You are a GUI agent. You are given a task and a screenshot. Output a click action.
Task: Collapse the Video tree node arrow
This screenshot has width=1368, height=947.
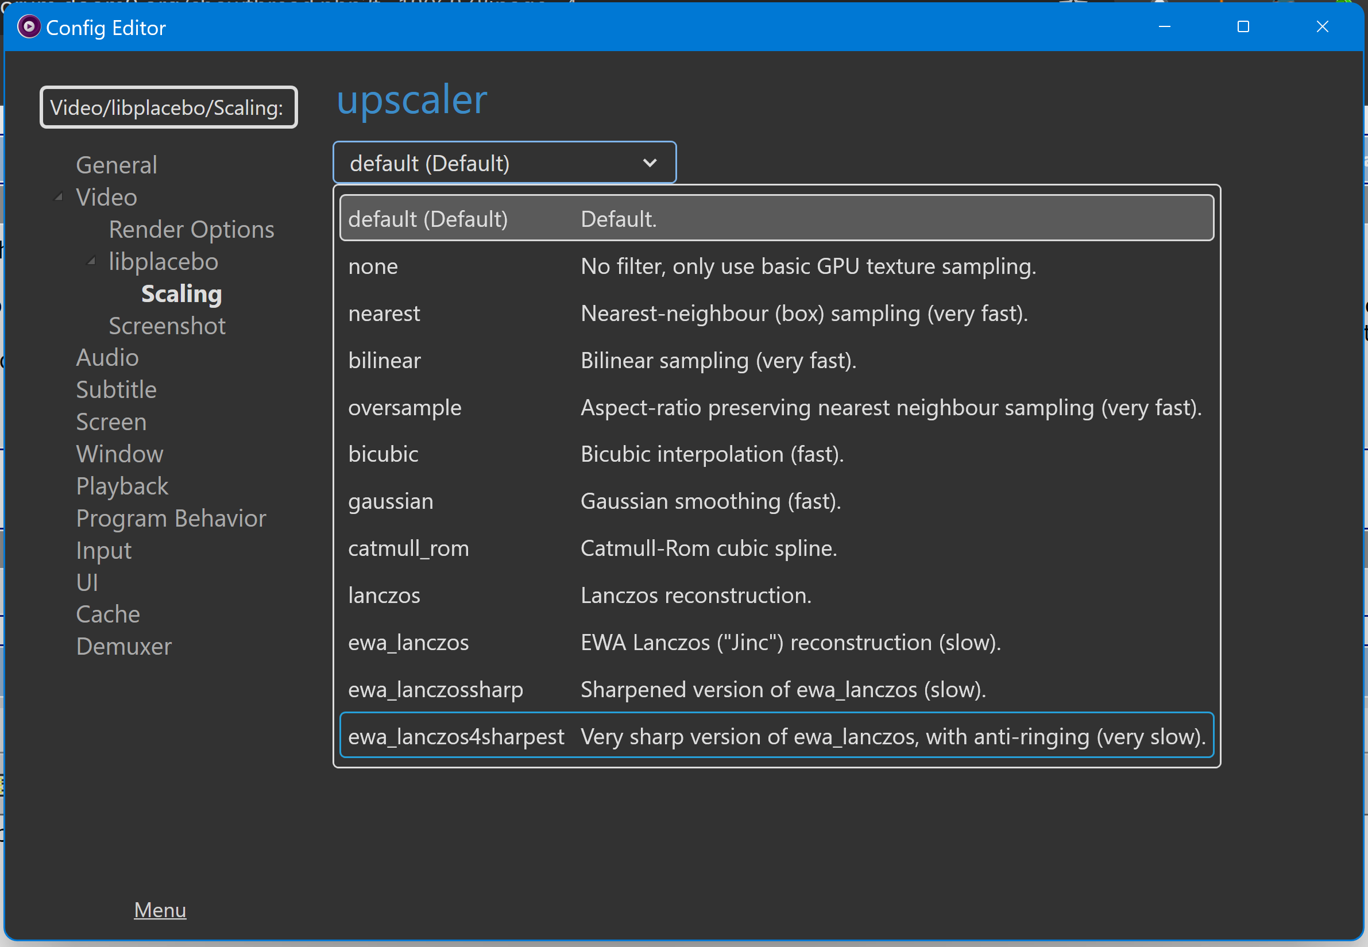click(58, 197)
